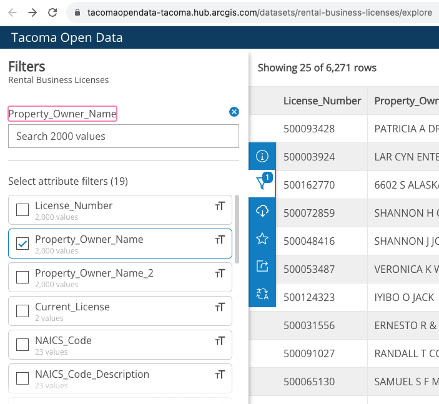439x404 pixels.
Task: Click owner cell IYIBO O JACK
Action: (404, 297)
